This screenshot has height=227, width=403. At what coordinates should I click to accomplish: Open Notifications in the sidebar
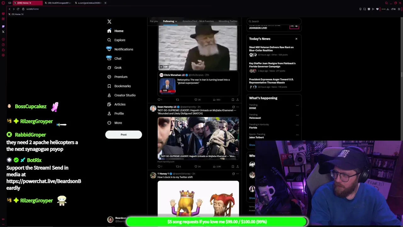coord(120,49)
